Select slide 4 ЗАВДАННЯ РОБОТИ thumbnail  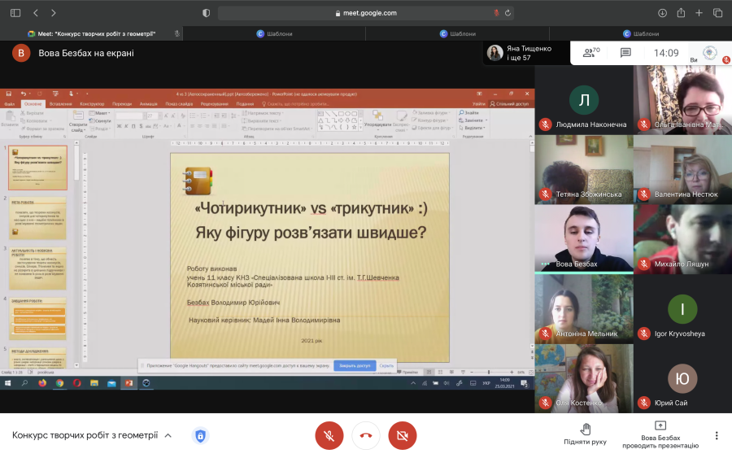click(37, 318)
